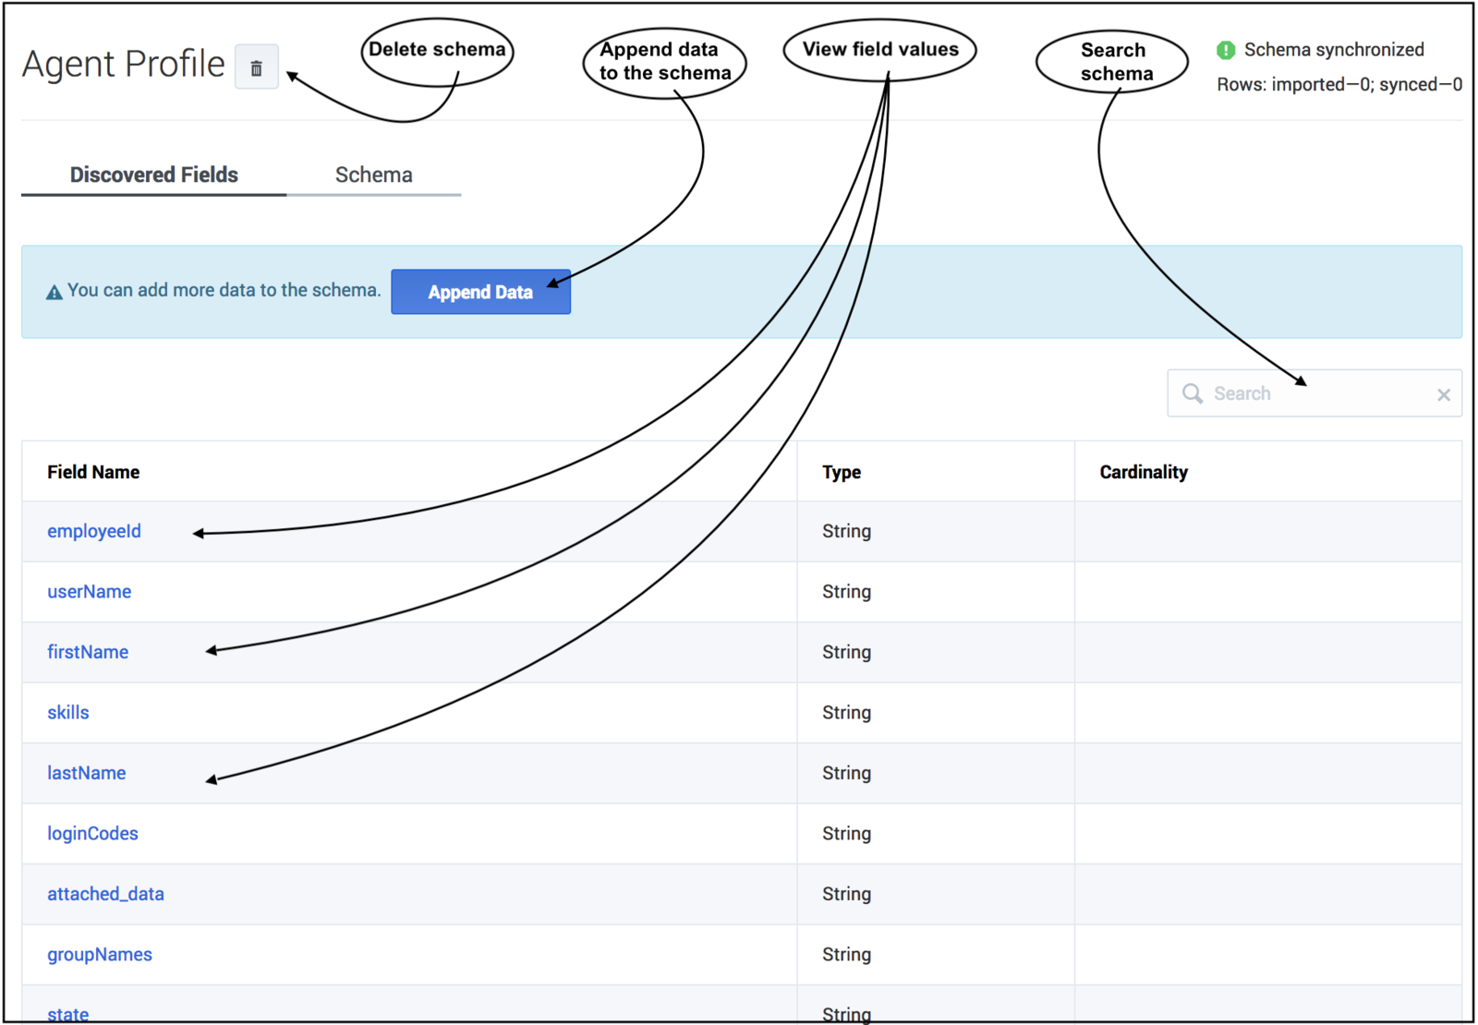Switch to the Schema tab
1478x1025 pixels.
374,175
